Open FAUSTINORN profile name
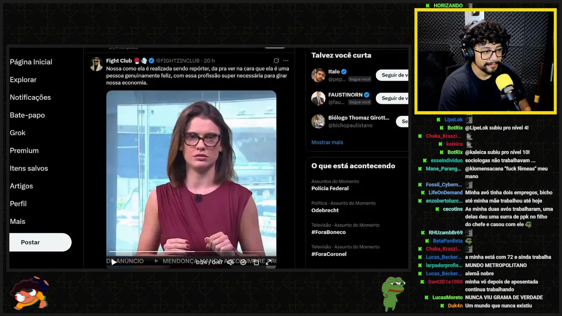The height and width of the screenshot is (316, 562). (345, 95)
